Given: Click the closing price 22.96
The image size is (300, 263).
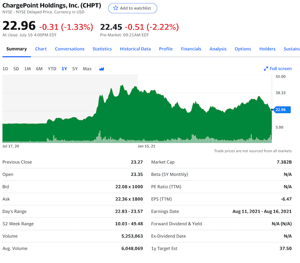Looking at the screenshot, I should [x=19, y=26].
